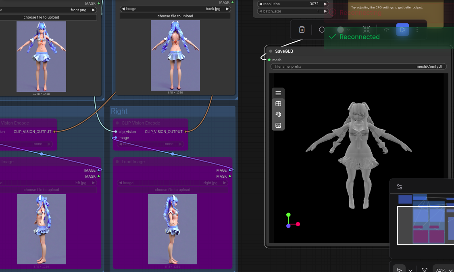Click "choose file to upload" below back.jpg
The width and height of the screenshot is (454, 272).
click(x=175, y=16)
